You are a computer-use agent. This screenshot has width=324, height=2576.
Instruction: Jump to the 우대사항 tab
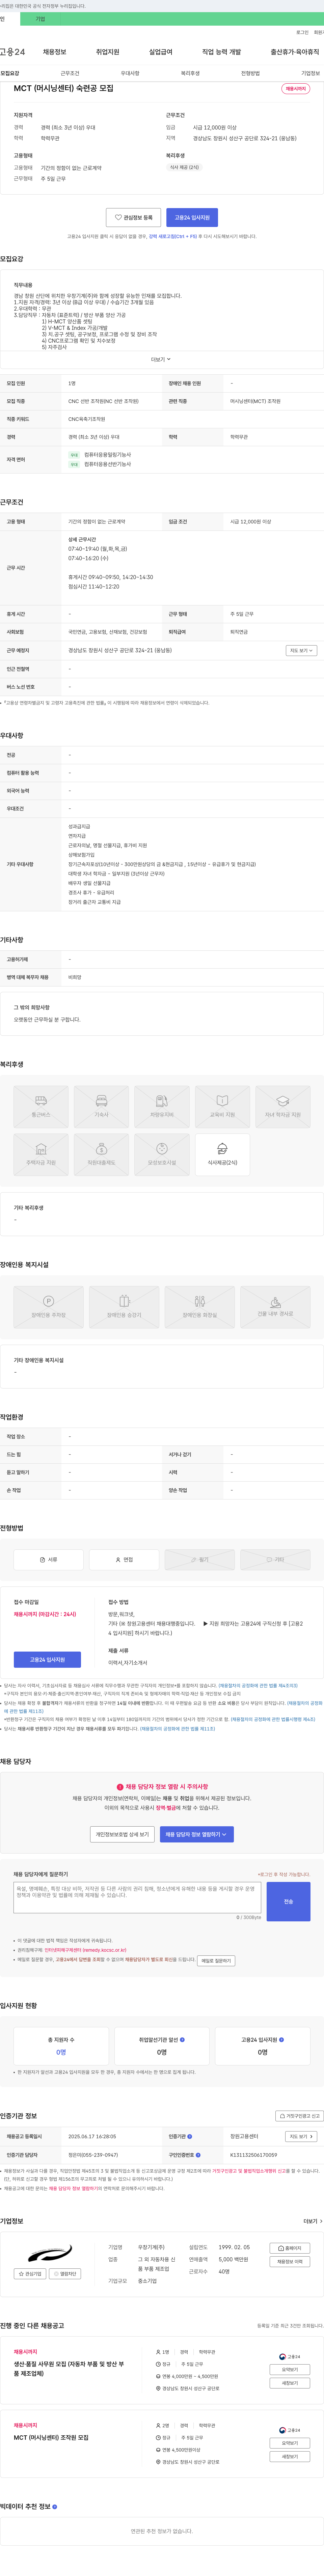pos(130,73)
